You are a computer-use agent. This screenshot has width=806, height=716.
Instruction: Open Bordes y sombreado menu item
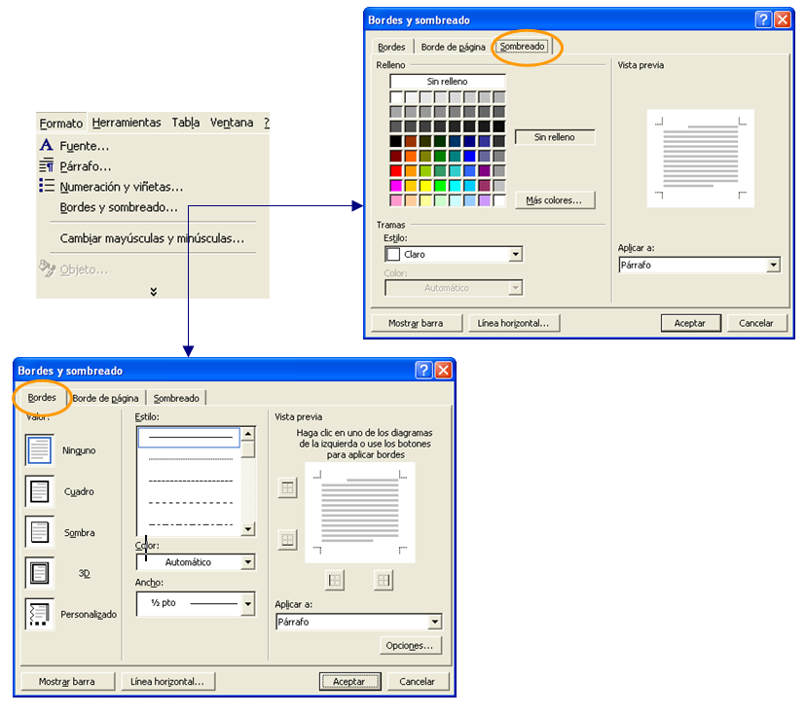tap(119, 207)
